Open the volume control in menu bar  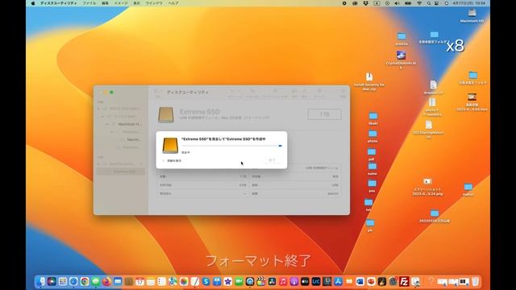pyautogui.click(x=397, y=3)
